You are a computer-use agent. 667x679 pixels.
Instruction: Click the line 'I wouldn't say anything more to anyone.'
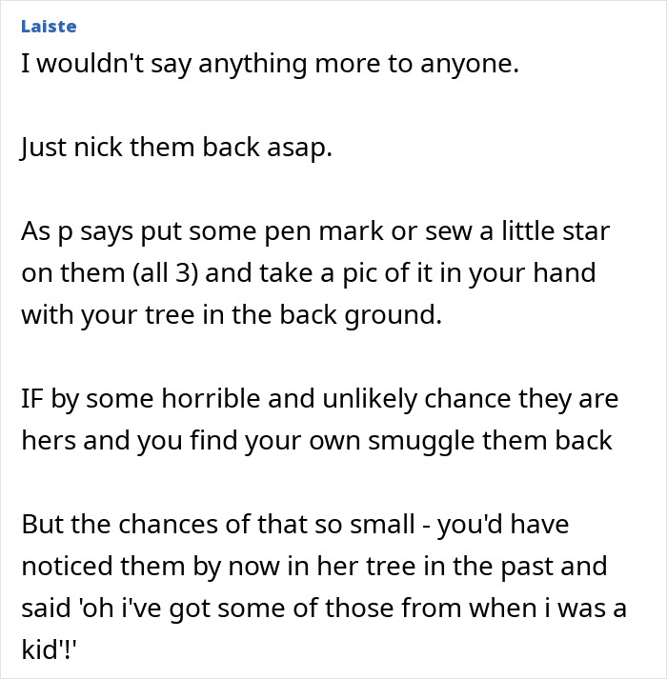[270, 69]
